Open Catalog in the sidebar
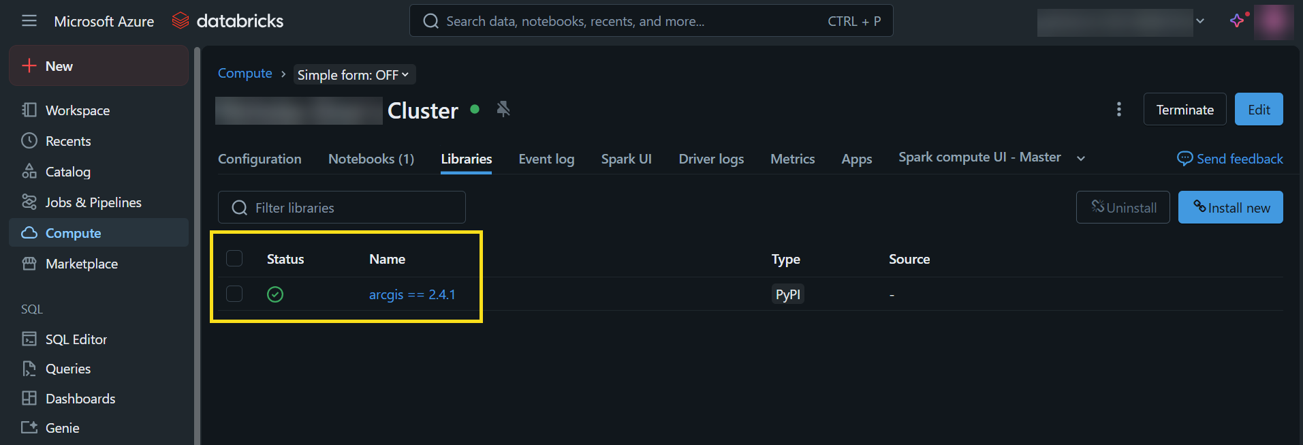The image size is (1303, 445). tap(67, 172)
